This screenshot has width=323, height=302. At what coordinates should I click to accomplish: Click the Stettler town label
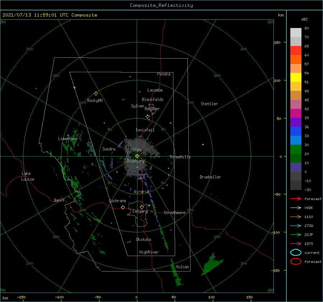(209, 104)
